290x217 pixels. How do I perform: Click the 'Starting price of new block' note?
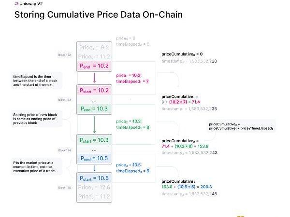pos(36,118)
